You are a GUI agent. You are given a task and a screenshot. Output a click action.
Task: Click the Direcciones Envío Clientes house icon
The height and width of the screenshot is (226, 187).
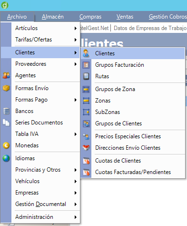[x=86, y=148]
